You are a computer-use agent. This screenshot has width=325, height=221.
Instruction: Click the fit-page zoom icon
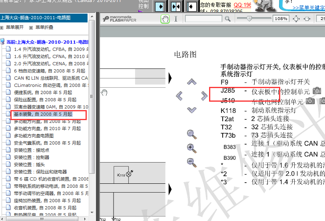pyautogui.click(x=296, y=19)
